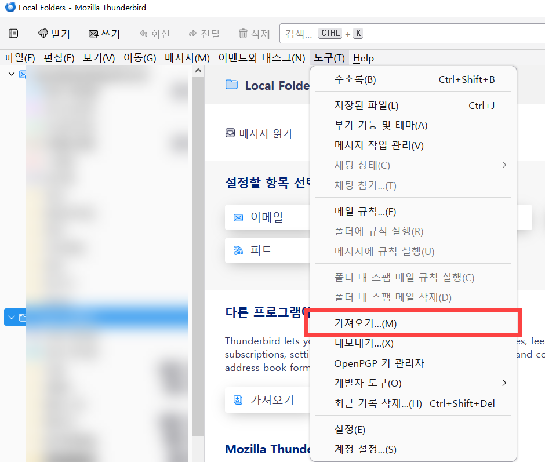Open the 보기(V) menu
545x462 pixels.
tap(99, 58)
